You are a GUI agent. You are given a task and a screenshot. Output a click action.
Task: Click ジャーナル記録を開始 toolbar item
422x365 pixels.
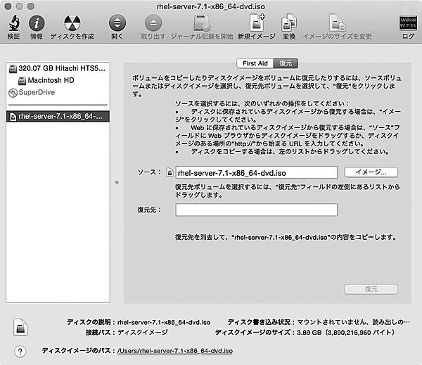tap(201, 25)
